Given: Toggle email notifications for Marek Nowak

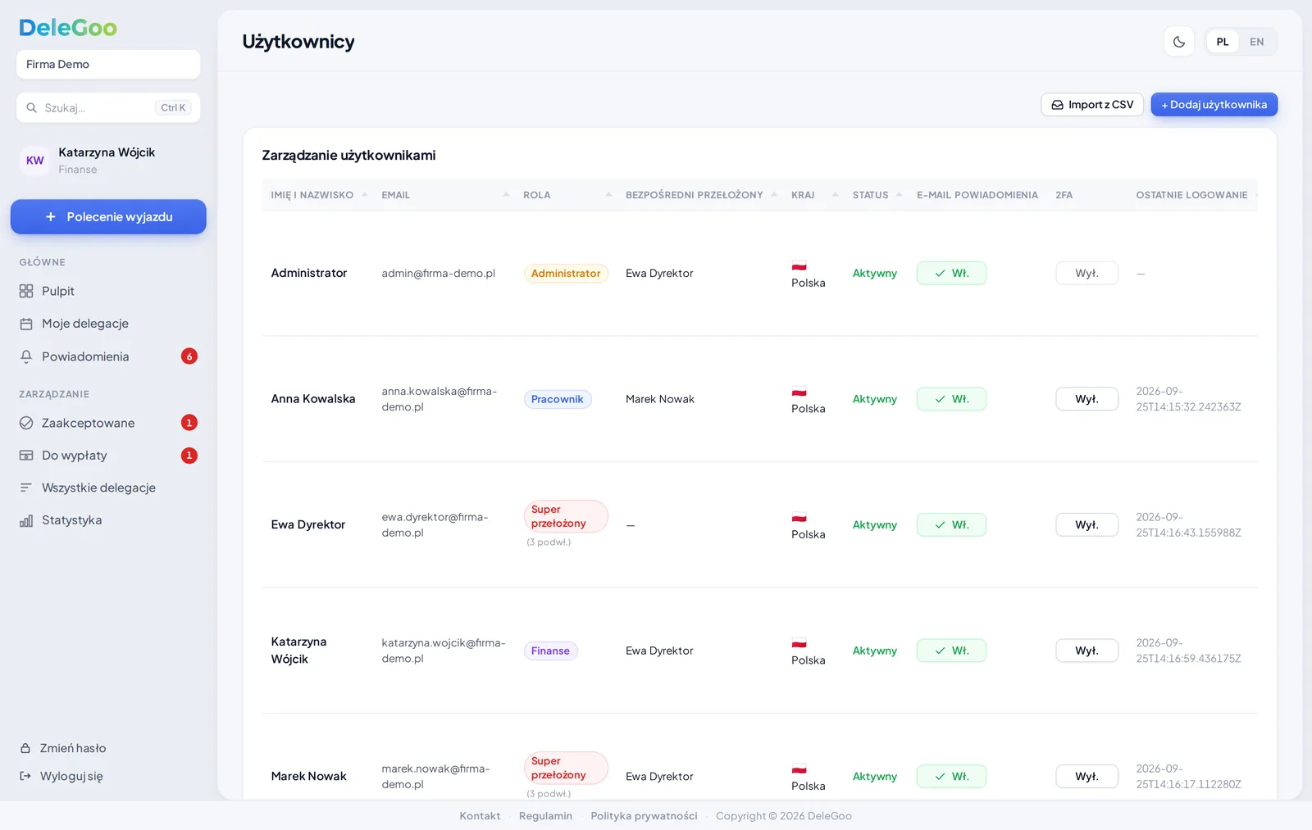Looking at the screenshot, I should click(x=951, y=776).
